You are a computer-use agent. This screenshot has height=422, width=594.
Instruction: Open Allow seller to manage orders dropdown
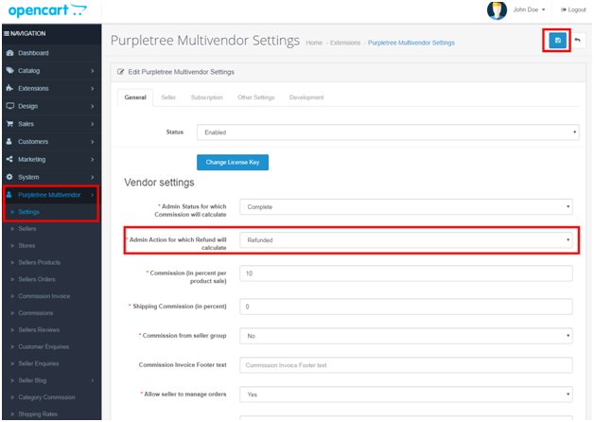[406, 395]
